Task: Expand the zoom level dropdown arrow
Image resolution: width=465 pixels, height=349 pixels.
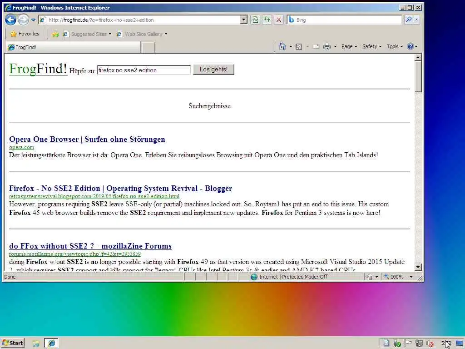Action: 411,277
